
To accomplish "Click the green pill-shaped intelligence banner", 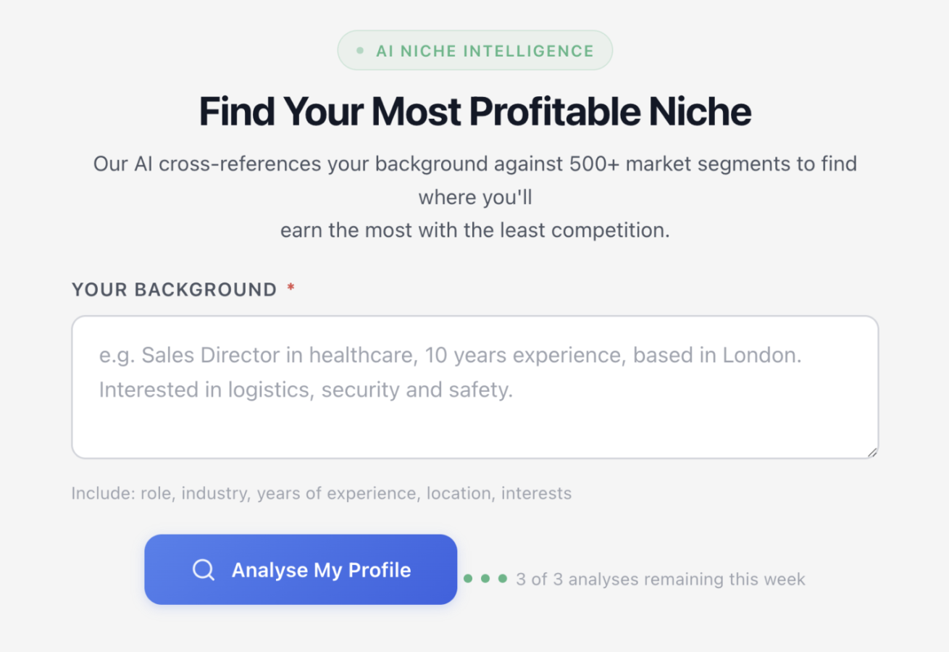I will 474,50.
